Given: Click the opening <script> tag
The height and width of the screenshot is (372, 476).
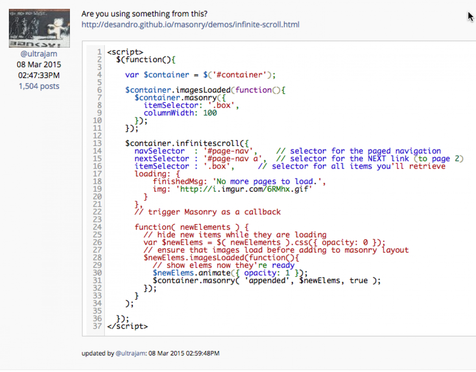Looking at the screenshot, I should coord(125,52).
